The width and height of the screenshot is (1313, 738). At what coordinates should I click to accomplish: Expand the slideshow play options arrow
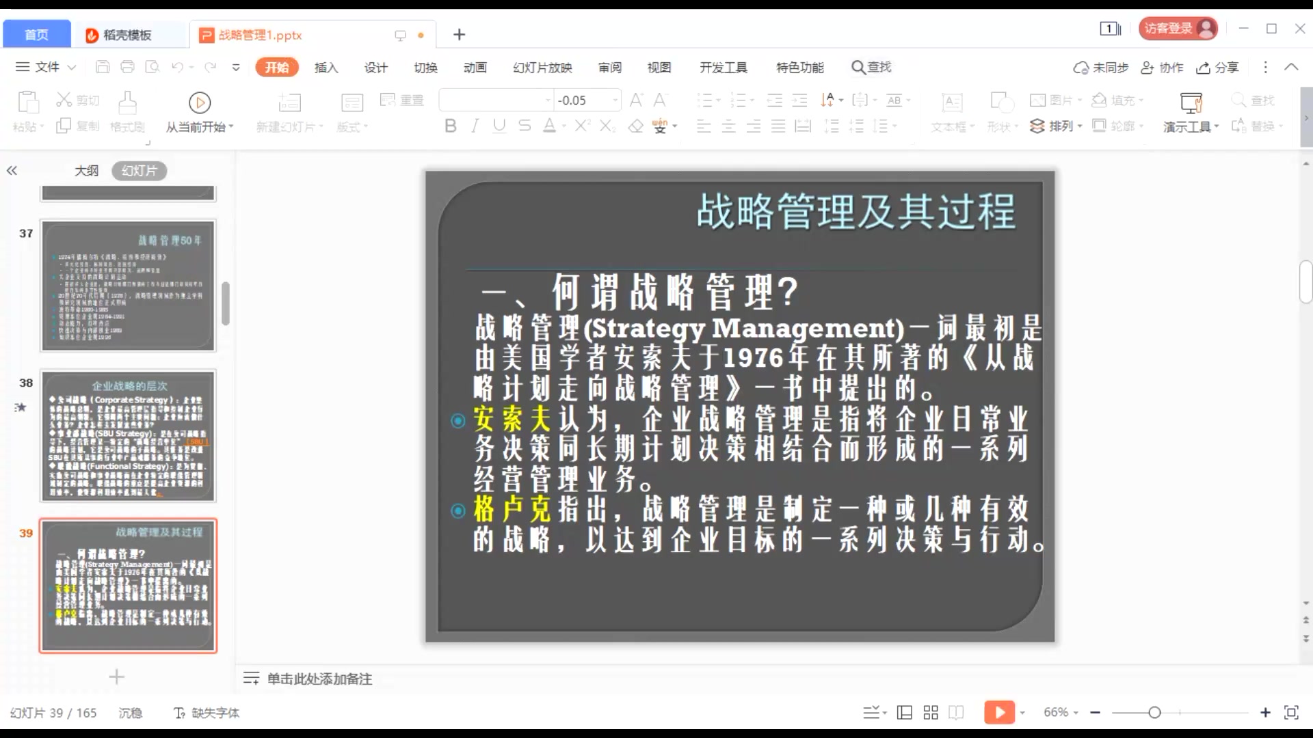point(1022,713)
